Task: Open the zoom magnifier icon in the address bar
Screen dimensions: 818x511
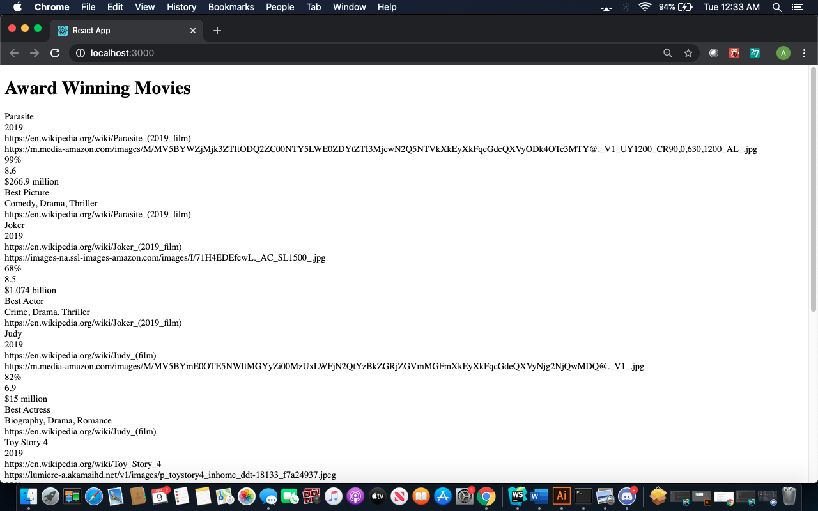Action: click(668, 53)
